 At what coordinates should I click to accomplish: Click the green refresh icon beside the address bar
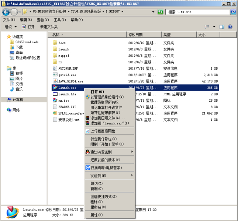pos(161,12)
